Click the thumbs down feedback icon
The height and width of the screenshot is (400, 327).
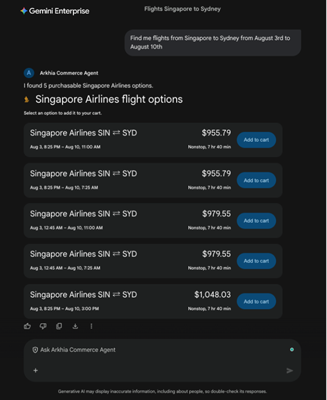[x=43, y=326]
